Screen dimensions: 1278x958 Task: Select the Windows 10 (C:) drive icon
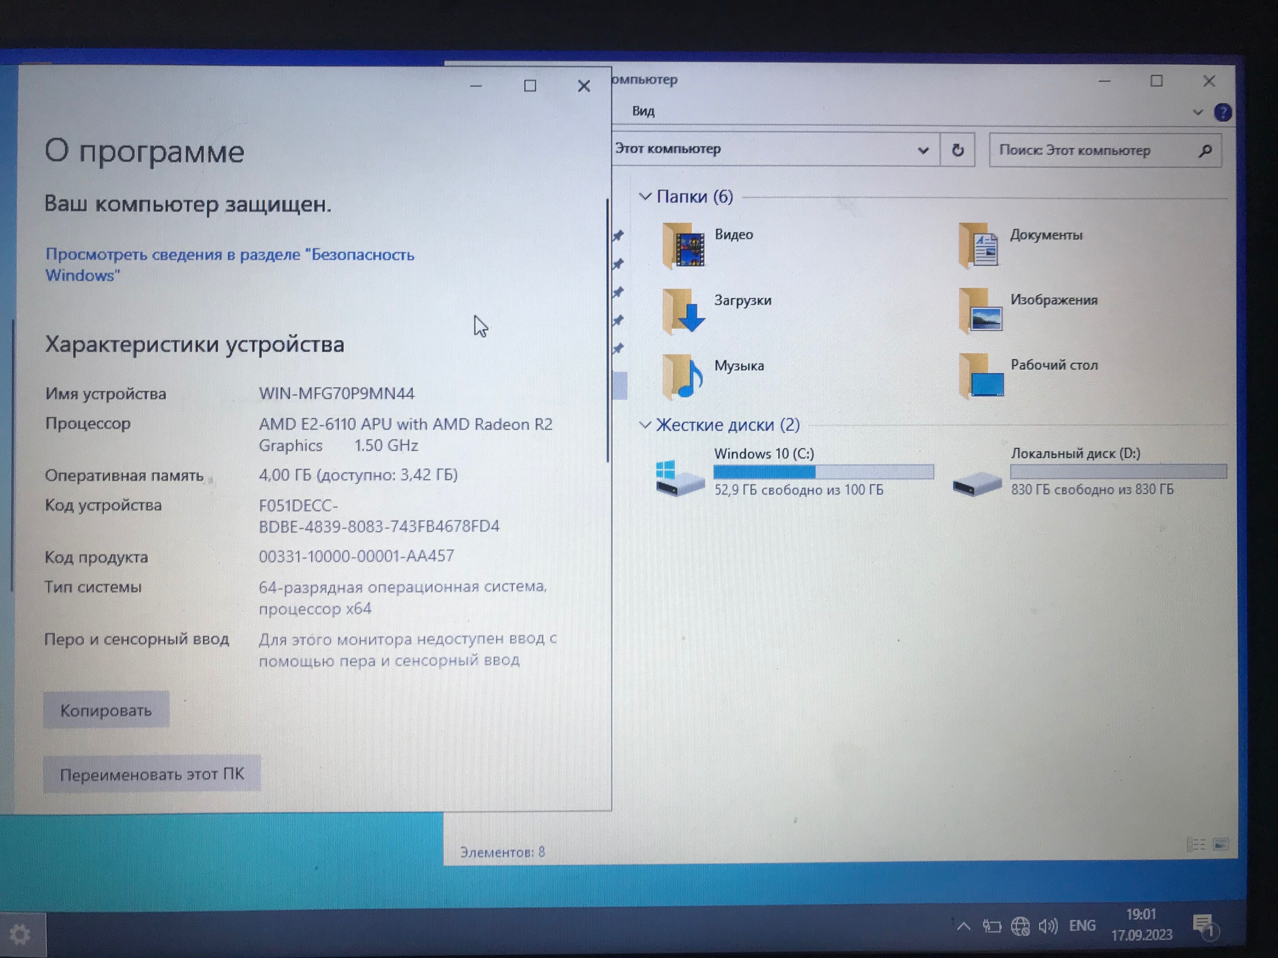(680, 478)
